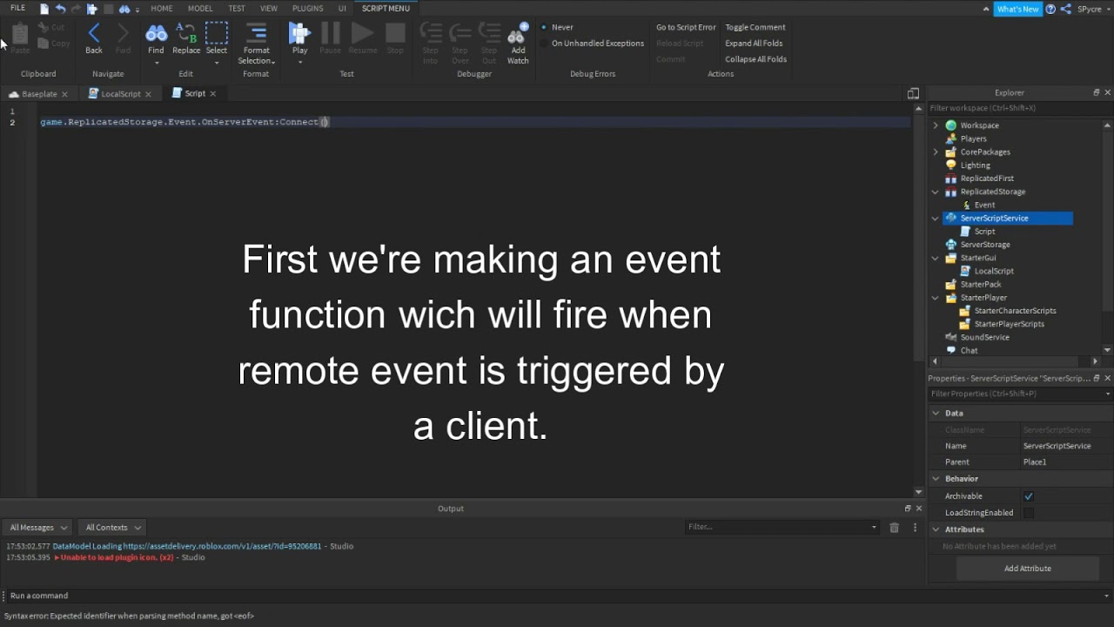Click the Format Selection icon
The width and height of the screenshot is (1114, 627).
click(x=256, y=34)
